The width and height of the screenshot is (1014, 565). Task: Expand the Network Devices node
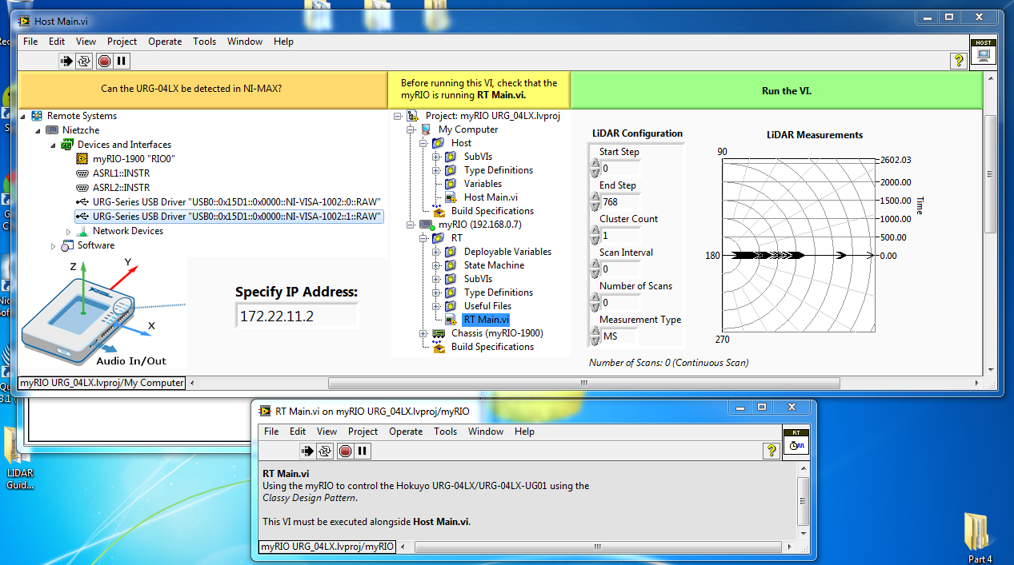tap(68, 231)
